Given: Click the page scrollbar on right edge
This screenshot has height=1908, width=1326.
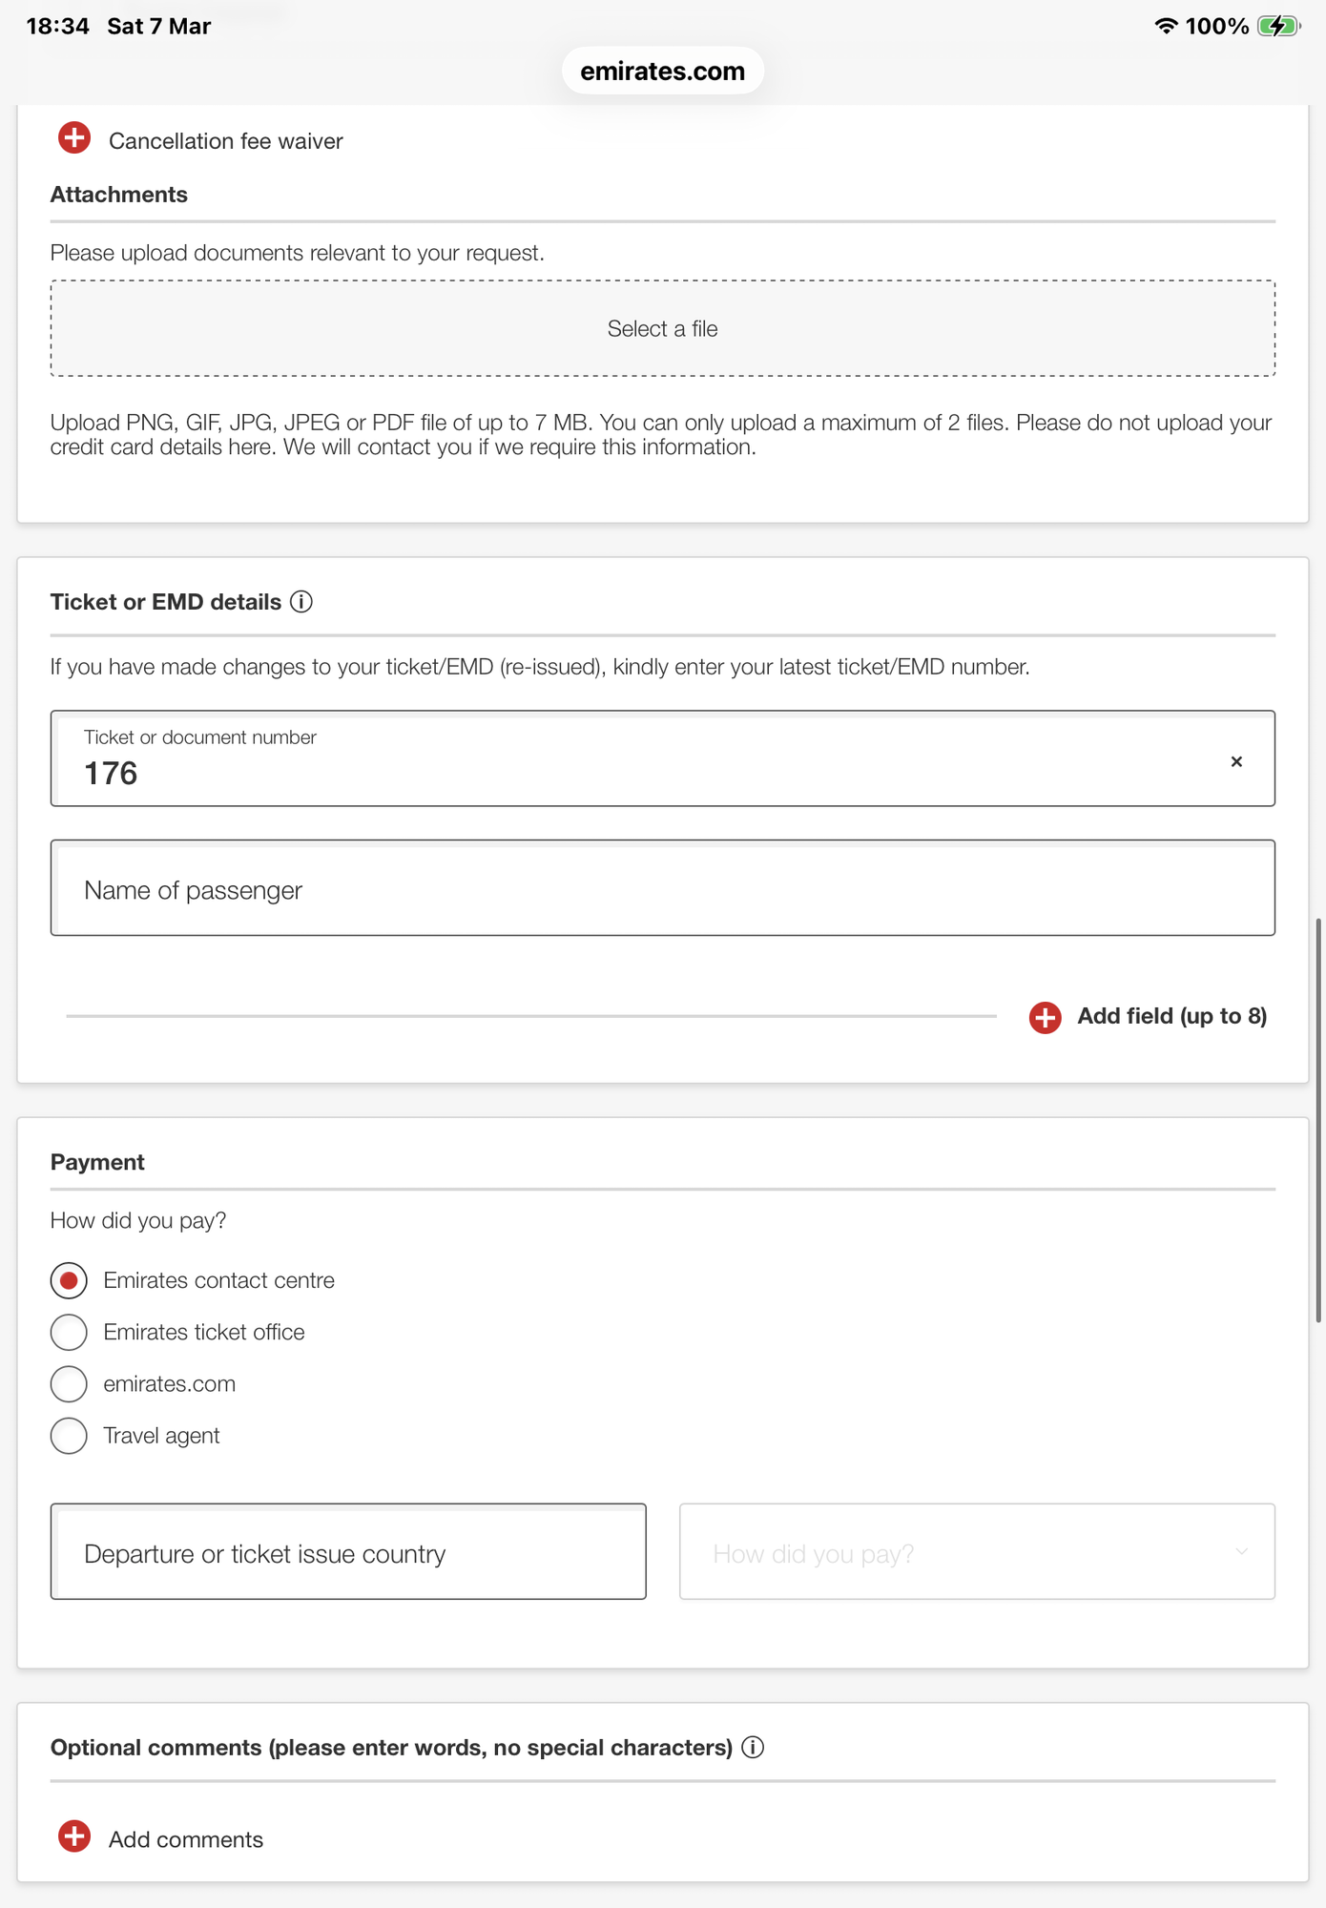Looking at the screenshot, I should click(1318, 1120).
